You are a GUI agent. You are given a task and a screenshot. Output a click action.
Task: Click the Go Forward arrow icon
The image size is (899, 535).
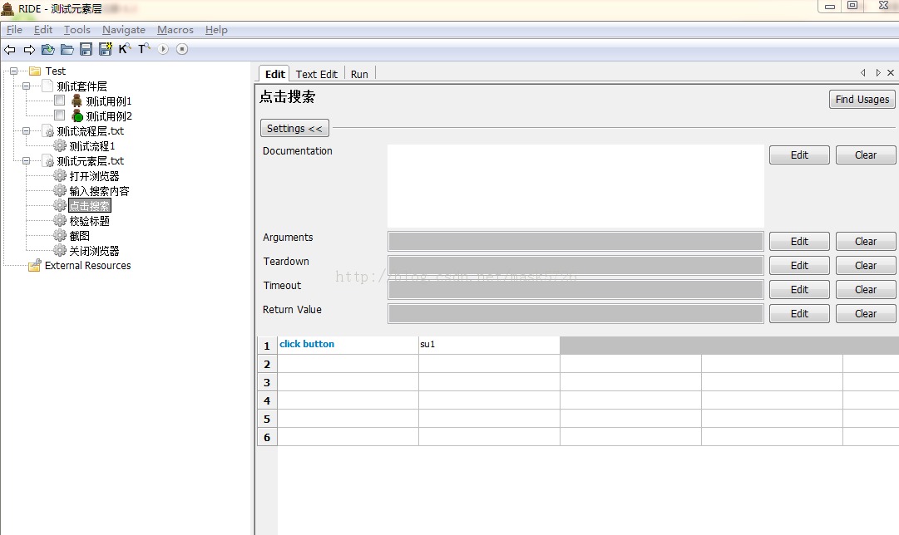pos(29,50)
